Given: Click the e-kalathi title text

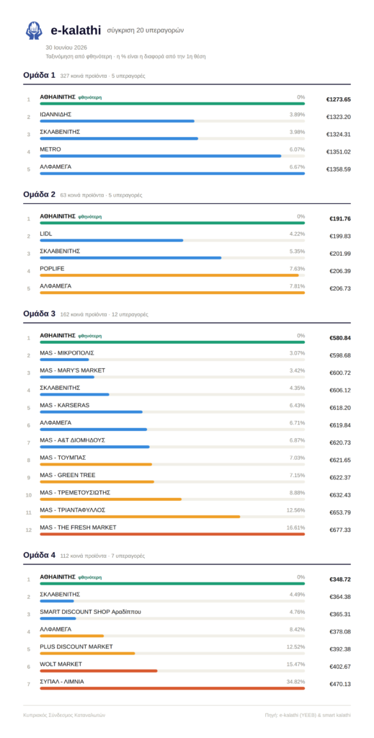Looking at the screenshot, I should point(76,30).
